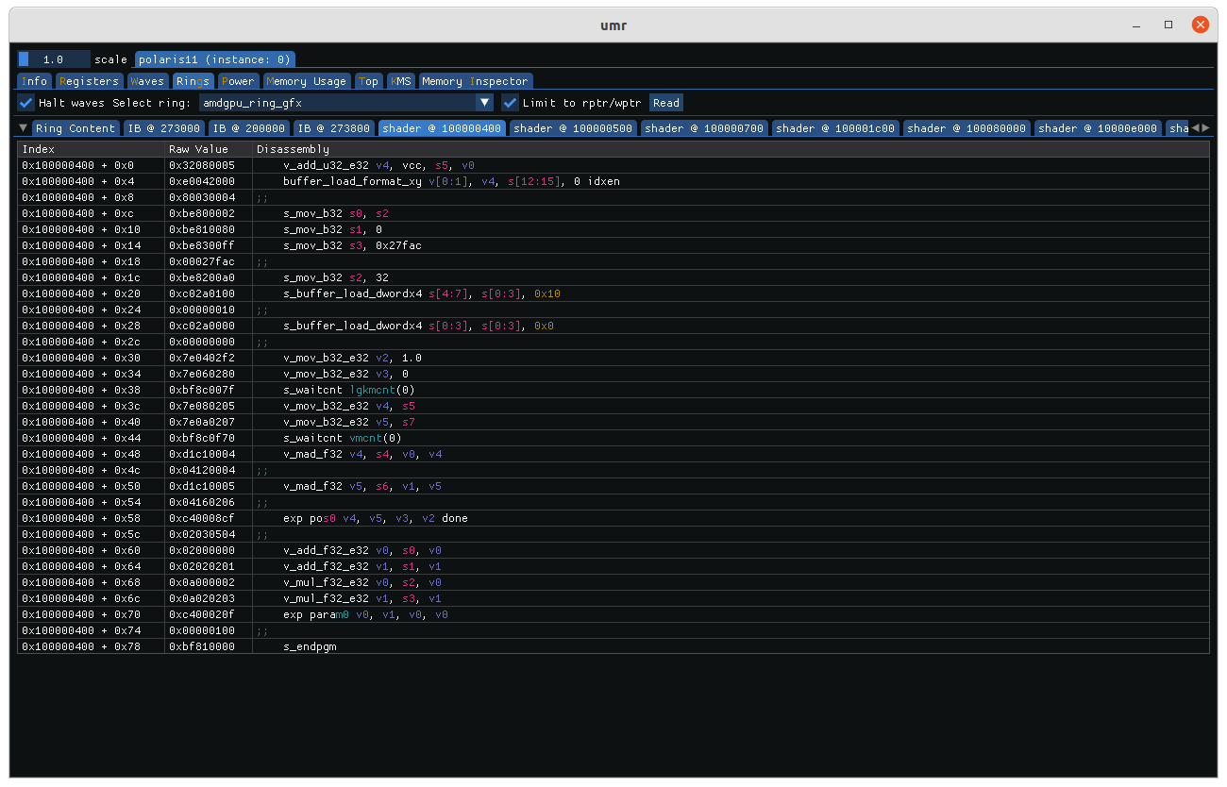Image resolution: width=1227 pixels, height=787 pixels.
Task: Open the Memory Usage tab
Action: 307,81
